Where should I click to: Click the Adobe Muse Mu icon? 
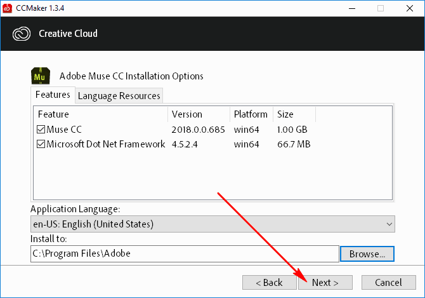(x=41, y=76)
